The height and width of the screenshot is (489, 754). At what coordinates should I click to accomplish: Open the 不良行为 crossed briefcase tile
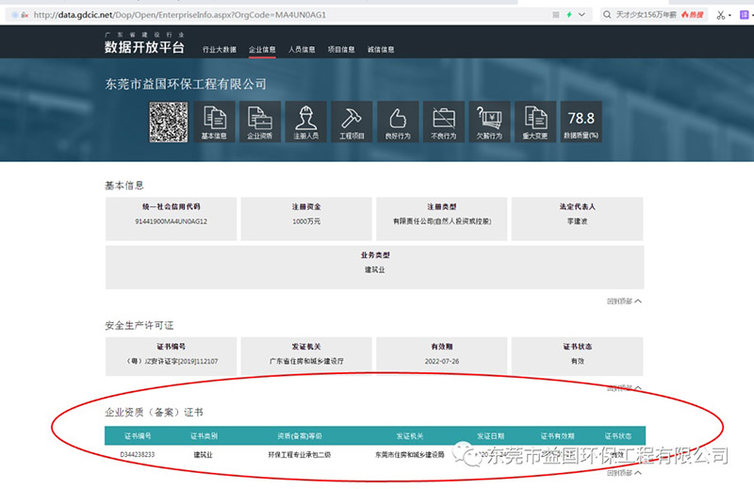pos(443,122)
